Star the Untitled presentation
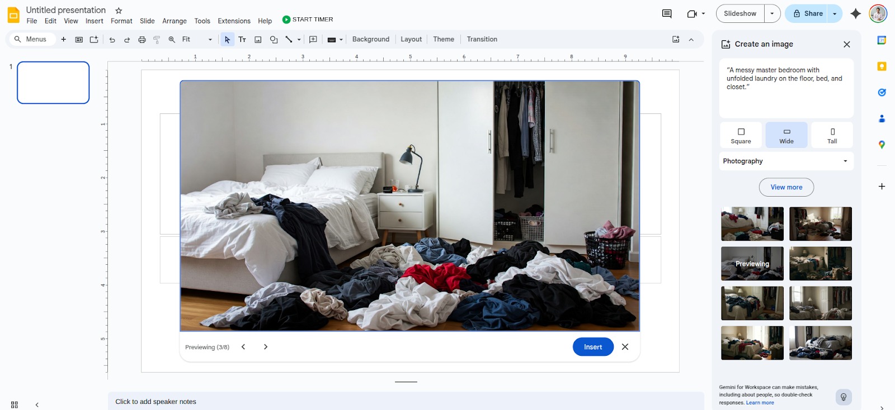The height and width of the screenshot is (410, 895). coord(119,11)
